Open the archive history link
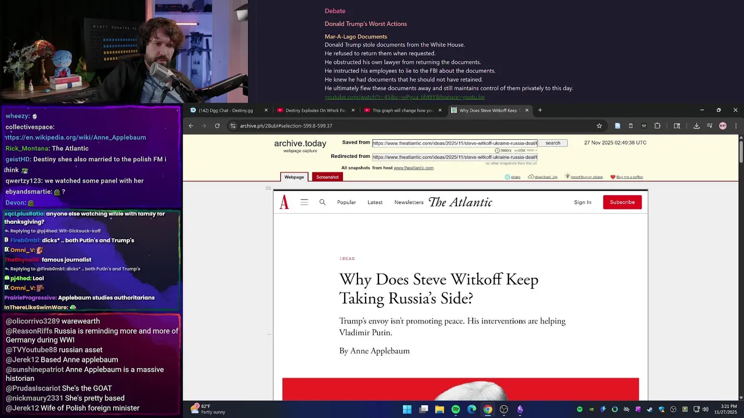 click(503, 150)
